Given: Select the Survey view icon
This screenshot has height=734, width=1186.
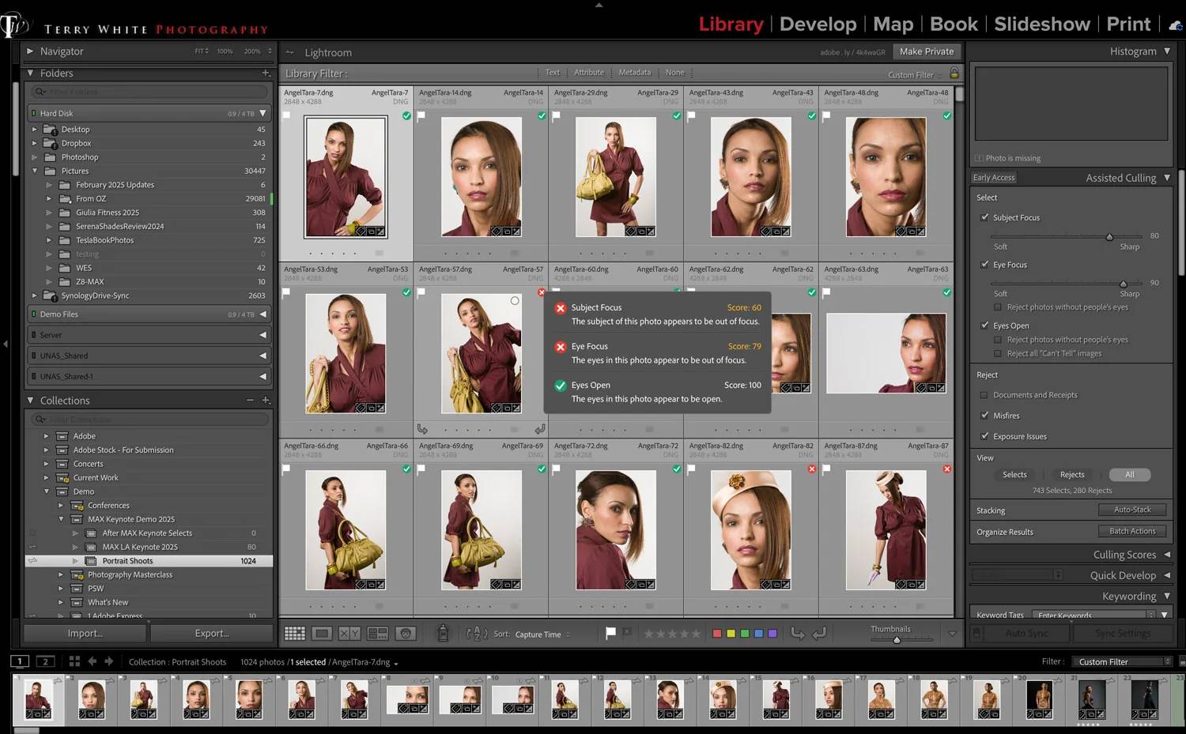Looking at the screenshot, I should click(x=378, y=633).
